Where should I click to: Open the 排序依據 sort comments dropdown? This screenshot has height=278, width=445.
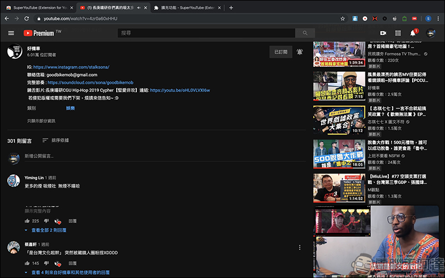(x=56, y=140)
